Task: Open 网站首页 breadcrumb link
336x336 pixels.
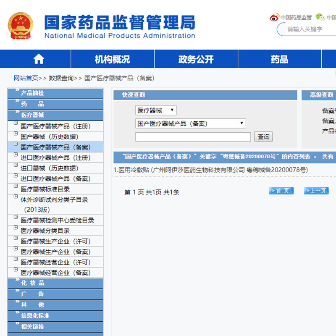Action: click(26, 78)
